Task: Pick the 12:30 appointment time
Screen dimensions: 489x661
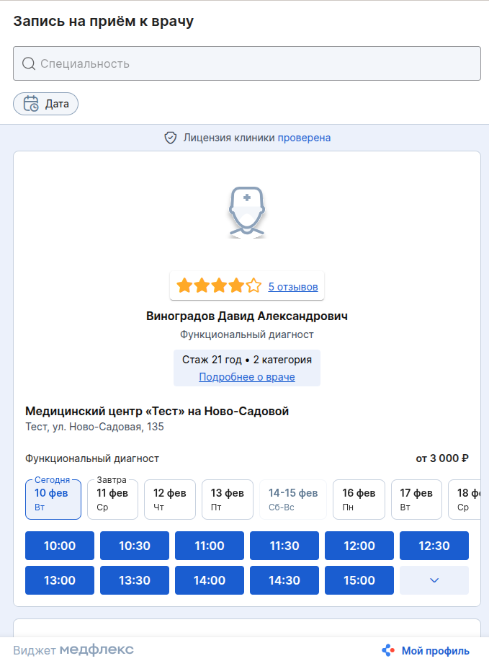Action: pyautogui.click(x=434, y=546)
